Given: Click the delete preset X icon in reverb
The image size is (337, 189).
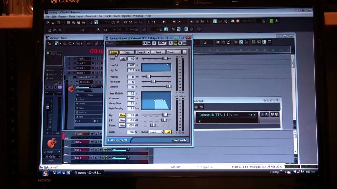Looking at the screenshot, I should (x=154, y=43).
